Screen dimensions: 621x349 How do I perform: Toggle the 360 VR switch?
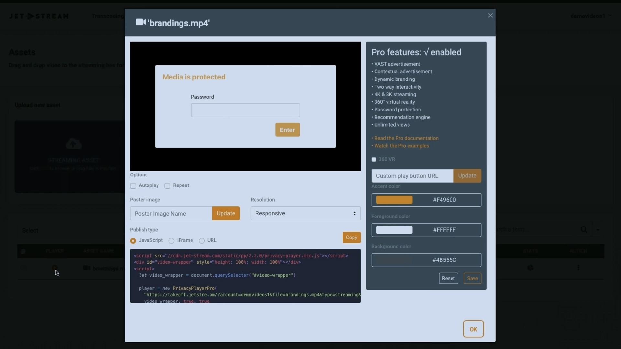tap(374, 159)
